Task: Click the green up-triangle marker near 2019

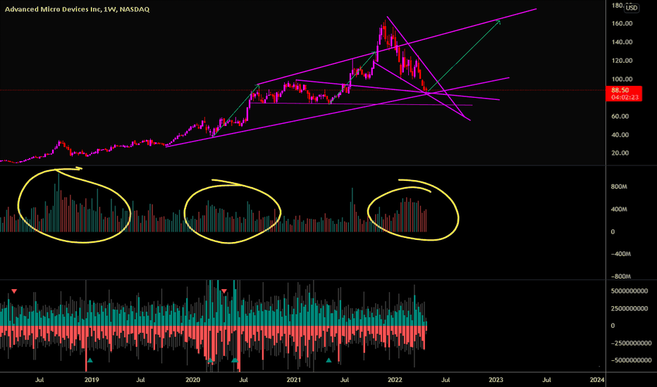Action: pos(90,360)
